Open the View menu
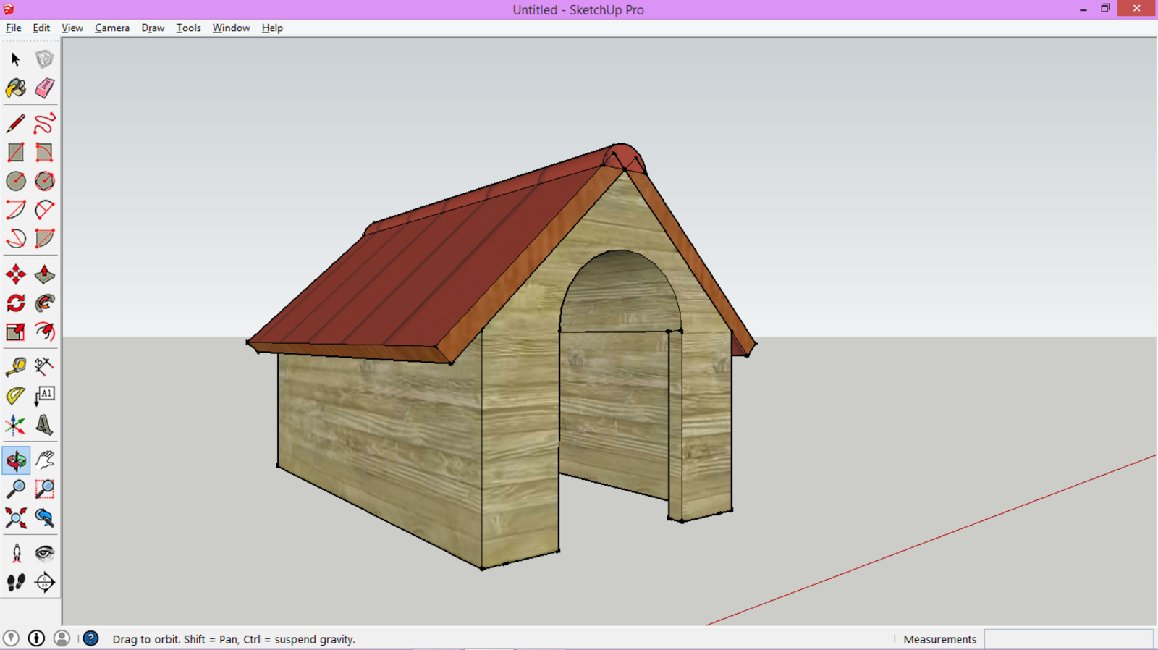Image resolution: width=1158 pixels, height=650 pixels. (x=72, y=28)
